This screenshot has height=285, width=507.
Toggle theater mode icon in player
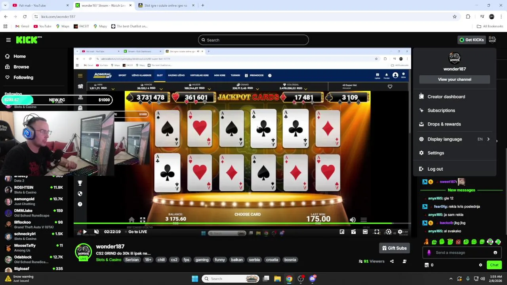(365, 232)
